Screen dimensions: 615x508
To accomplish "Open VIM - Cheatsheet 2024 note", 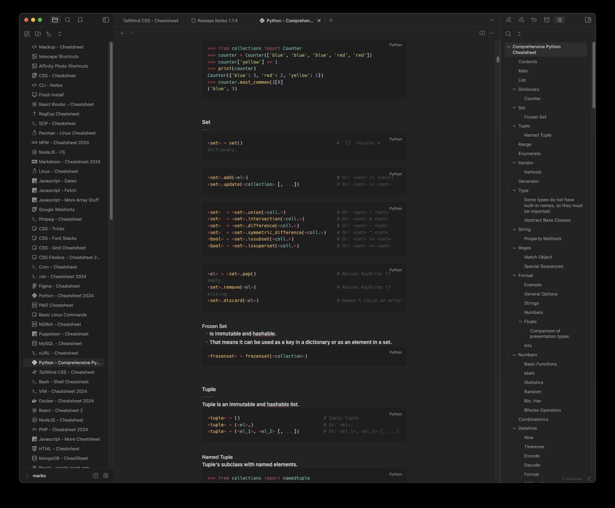I will click(63, 391).
